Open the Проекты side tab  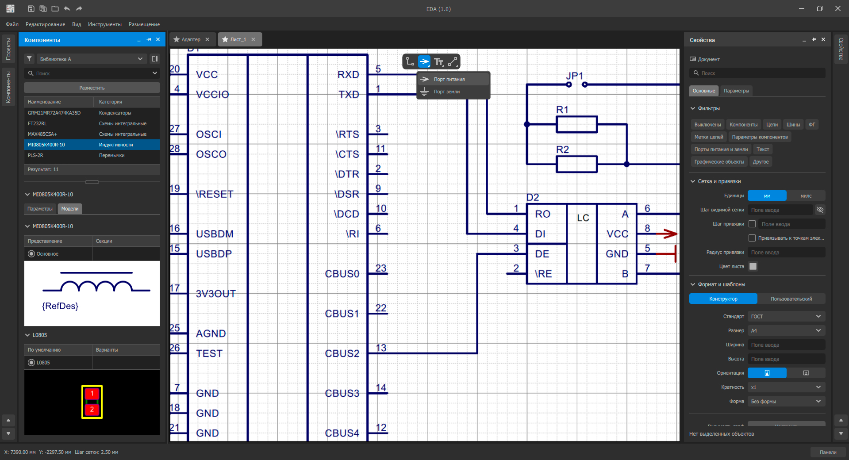click(x=8, y=49)
